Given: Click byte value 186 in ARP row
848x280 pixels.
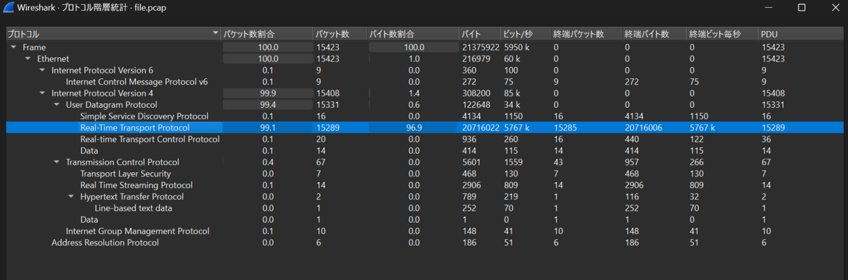Looking at the screenshot, I should [469, 243].
